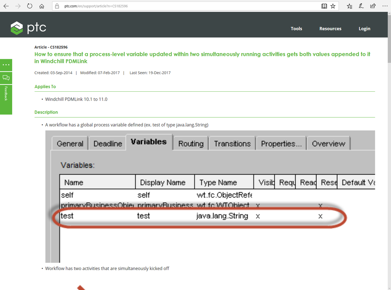Open the Resources menu
Image resolution: width=391 pixels, height=290 pixels.
click(x=330, y=28)
